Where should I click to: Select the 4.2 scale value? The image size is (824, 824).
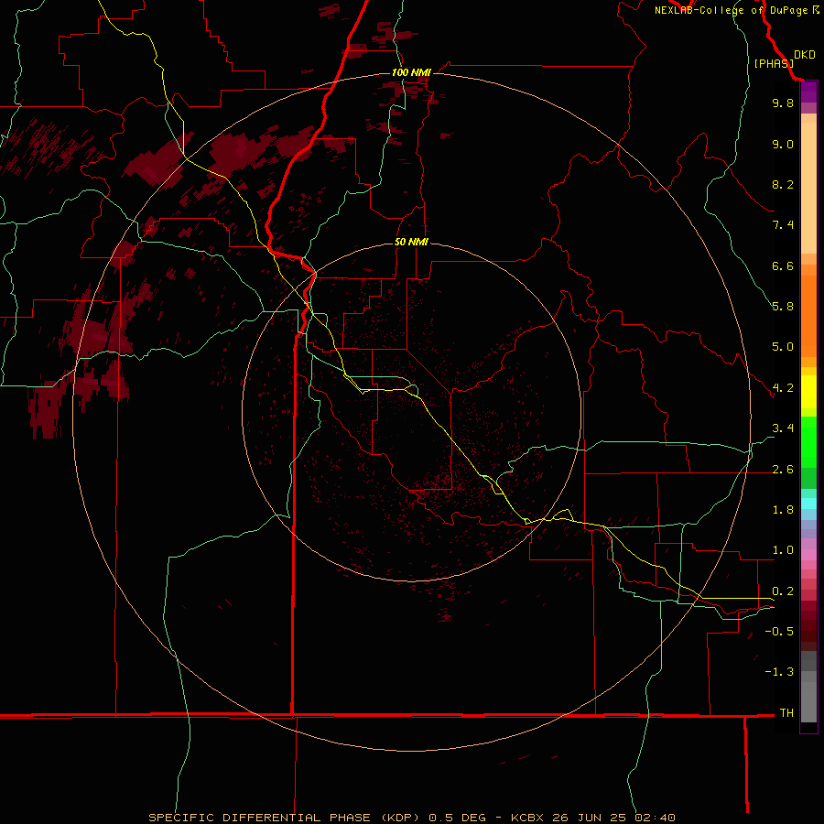pyautogui.click(x=783, y=388)
